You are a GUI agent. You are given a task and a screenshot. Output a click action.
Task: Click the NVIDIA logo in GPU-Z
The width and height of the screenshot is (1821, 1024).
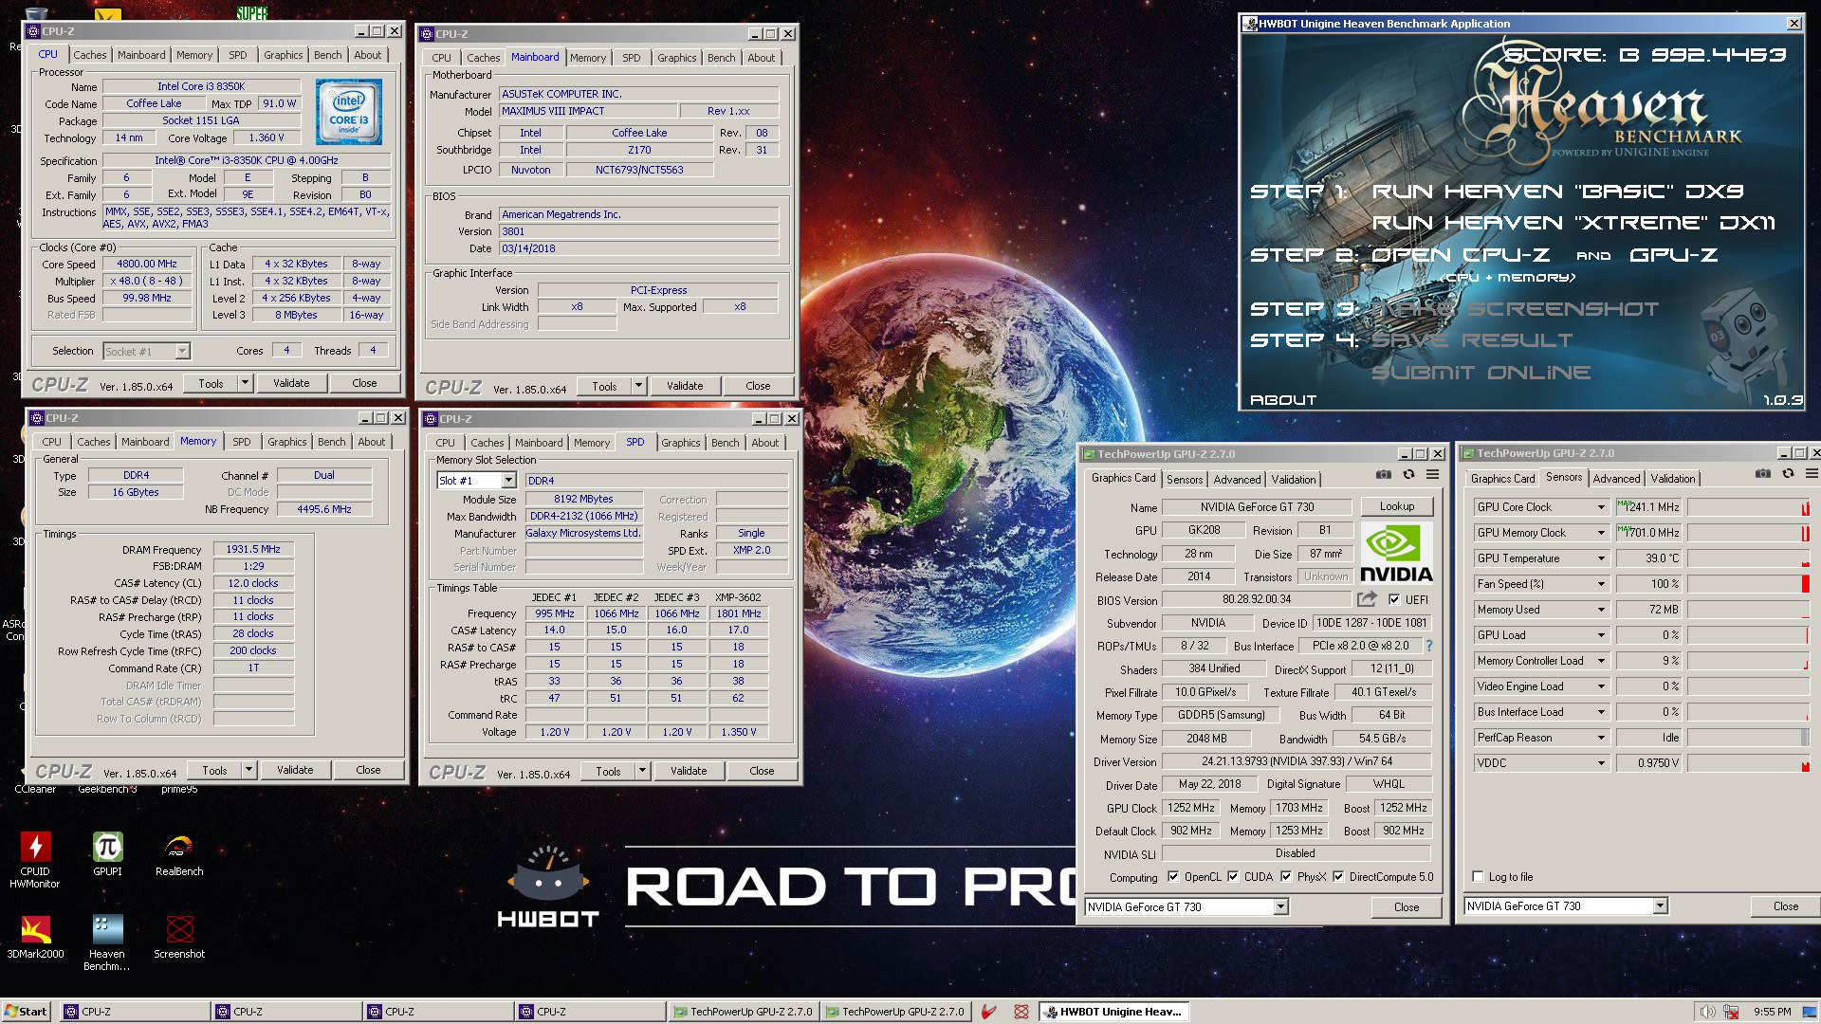click(1396, 553)
